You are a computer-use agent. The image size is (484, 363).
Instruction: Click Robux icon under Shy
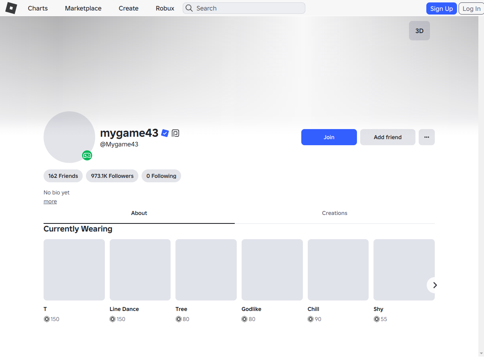[x=376, y=319]
